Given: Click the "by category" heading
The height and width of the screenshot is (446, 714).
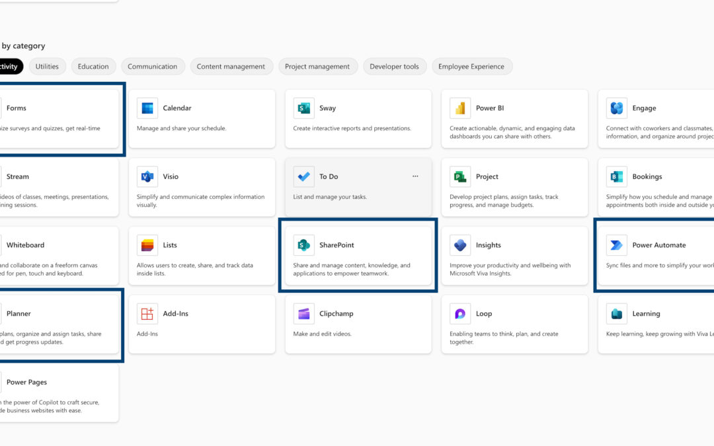Looking at the screenshot, I should (x=24, y=46).
